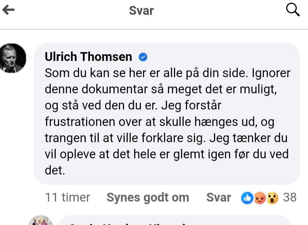
Task: Click the "Svar" page title in the header
Action: tap(141, 11)
